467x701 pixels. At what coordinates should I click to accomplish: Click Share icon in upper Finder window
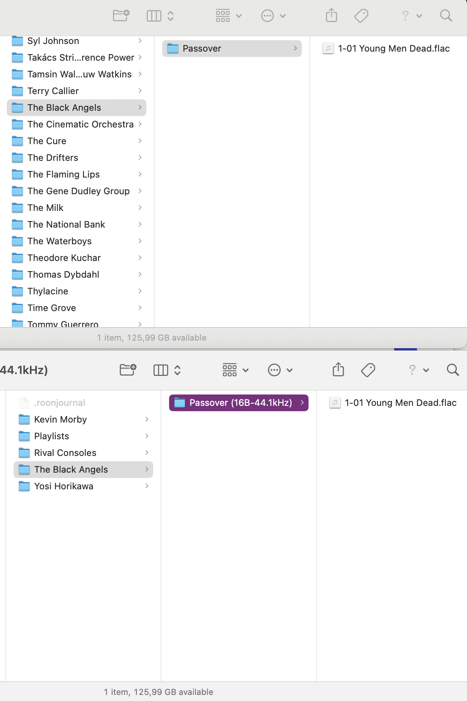point(332,15)
